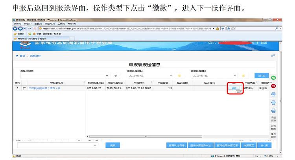Click the 退出 logout link
Viewport: 295px width, 160px height.
point(264,43)
